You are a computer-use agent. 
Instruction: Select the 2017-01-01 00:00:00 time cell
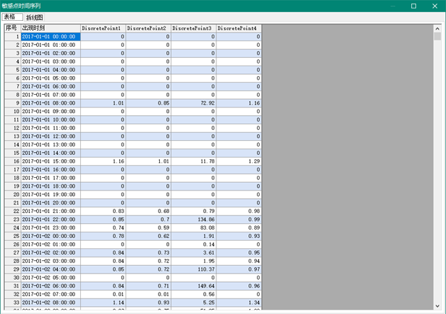point(50,36)
